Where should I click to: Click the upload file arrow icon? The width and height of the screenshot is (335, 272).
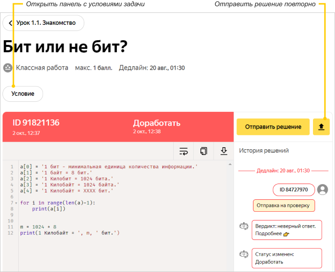(x=321, y=127)
